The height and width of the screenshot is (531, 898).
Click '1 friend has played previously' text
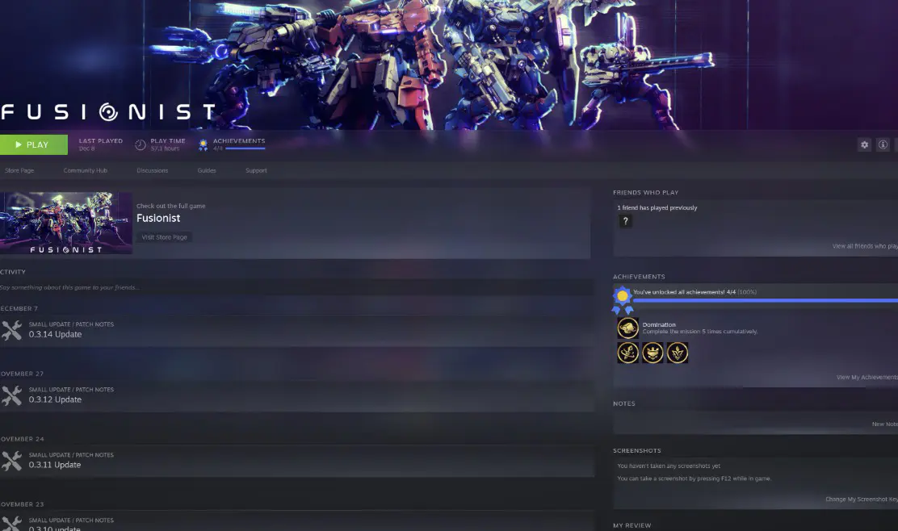click(657, 207)
